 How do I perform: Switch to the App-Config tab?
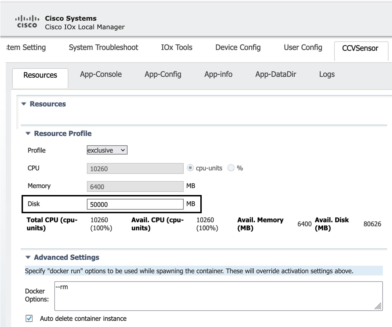coord(163,74)
